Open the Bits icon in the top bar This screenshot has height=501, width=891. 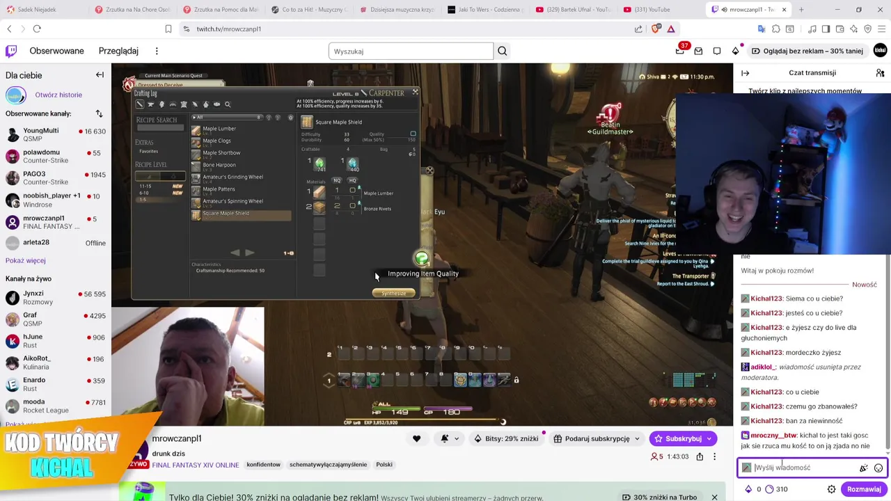pos(735,51)
